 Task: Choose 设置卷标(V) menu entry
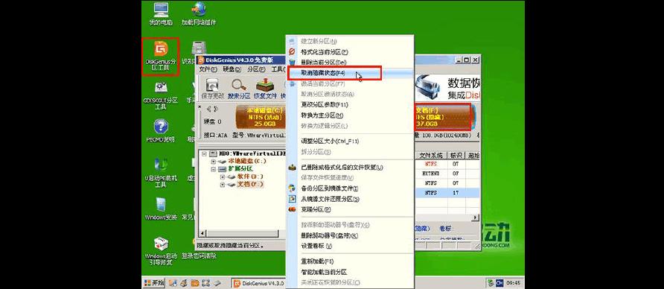350,247
